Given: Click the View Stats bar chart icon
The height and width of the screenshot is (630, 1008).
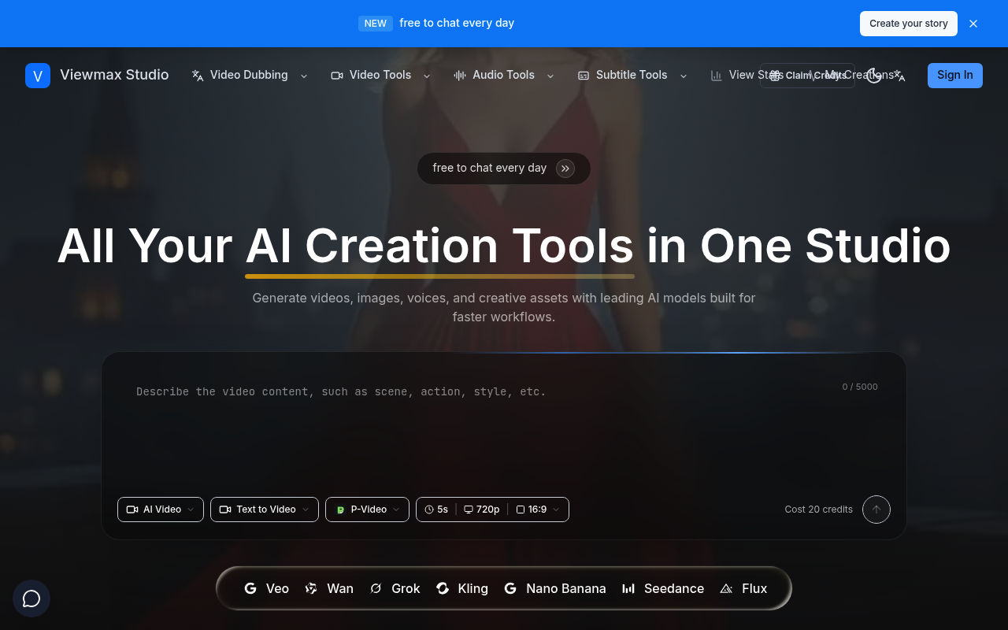Looking at the screenshot, I should click(x=717, y=76).
